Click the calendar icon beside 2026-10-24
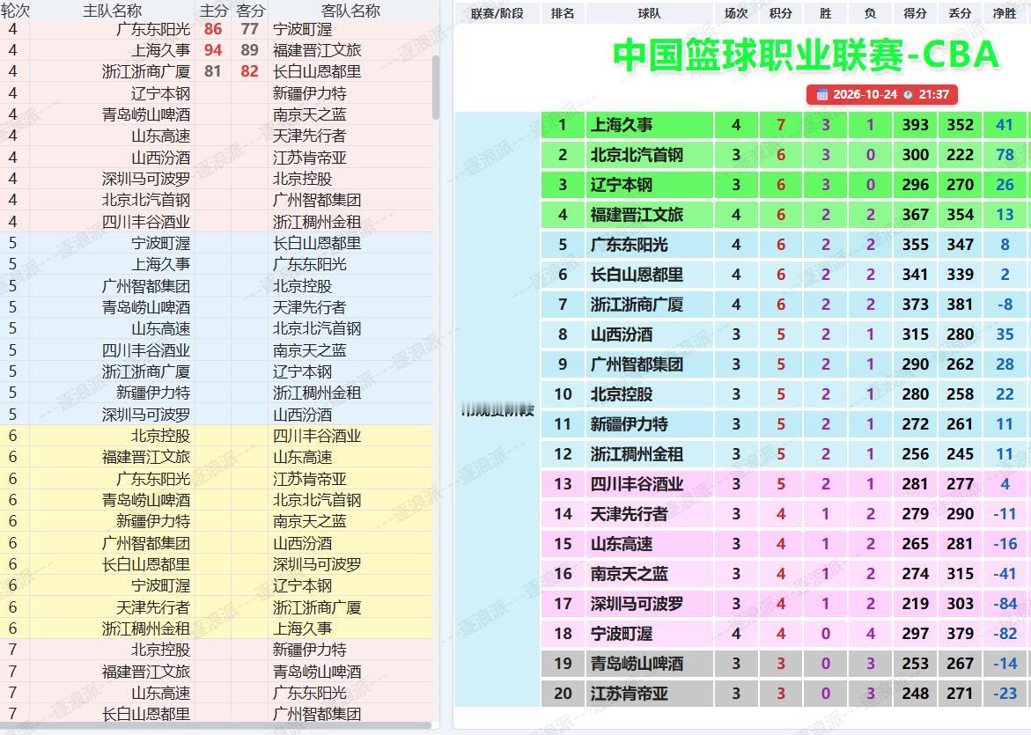 point(822,95)
